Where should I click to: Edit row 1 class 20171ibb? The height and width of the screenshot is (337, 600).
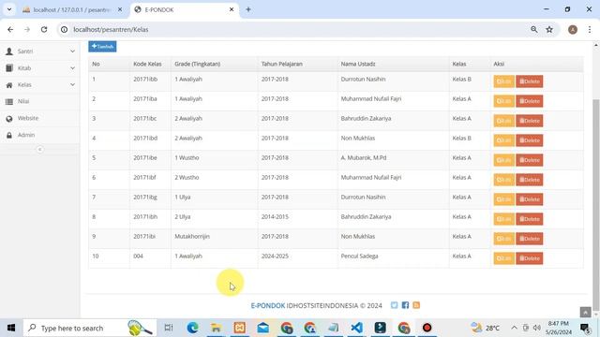pyautogui.click(x=503, y=81)
